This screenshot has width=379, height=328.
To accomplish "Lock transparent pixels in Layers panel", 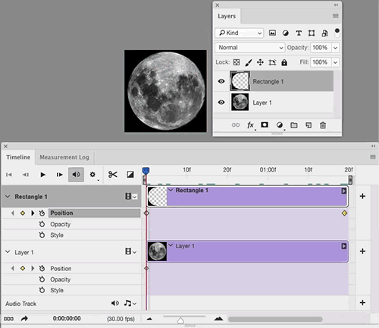I will (236, 62).
